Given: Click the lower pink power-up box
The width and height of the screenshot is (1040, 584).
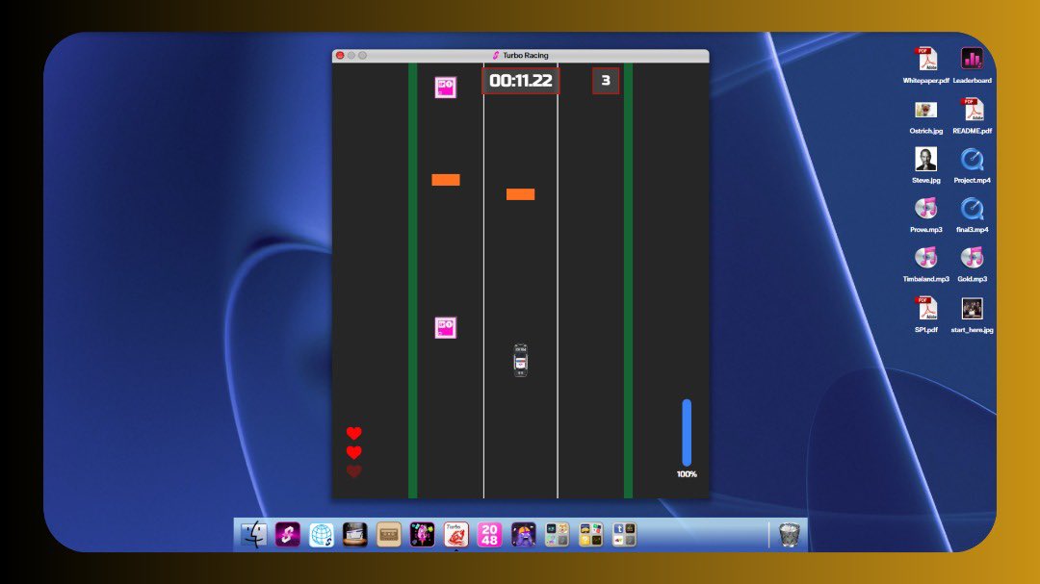Looking at the screenshot, I should pos(446,327).
